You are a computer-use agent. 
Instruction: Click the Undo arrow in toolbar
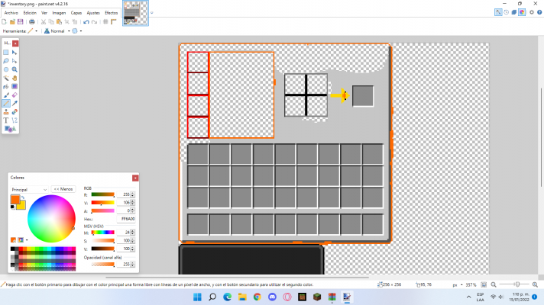point(86,22)
